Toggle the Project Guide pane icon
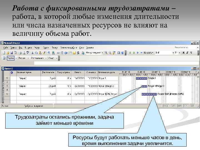Viewport: 200px width, 150px height. click(x=4, y=58)
